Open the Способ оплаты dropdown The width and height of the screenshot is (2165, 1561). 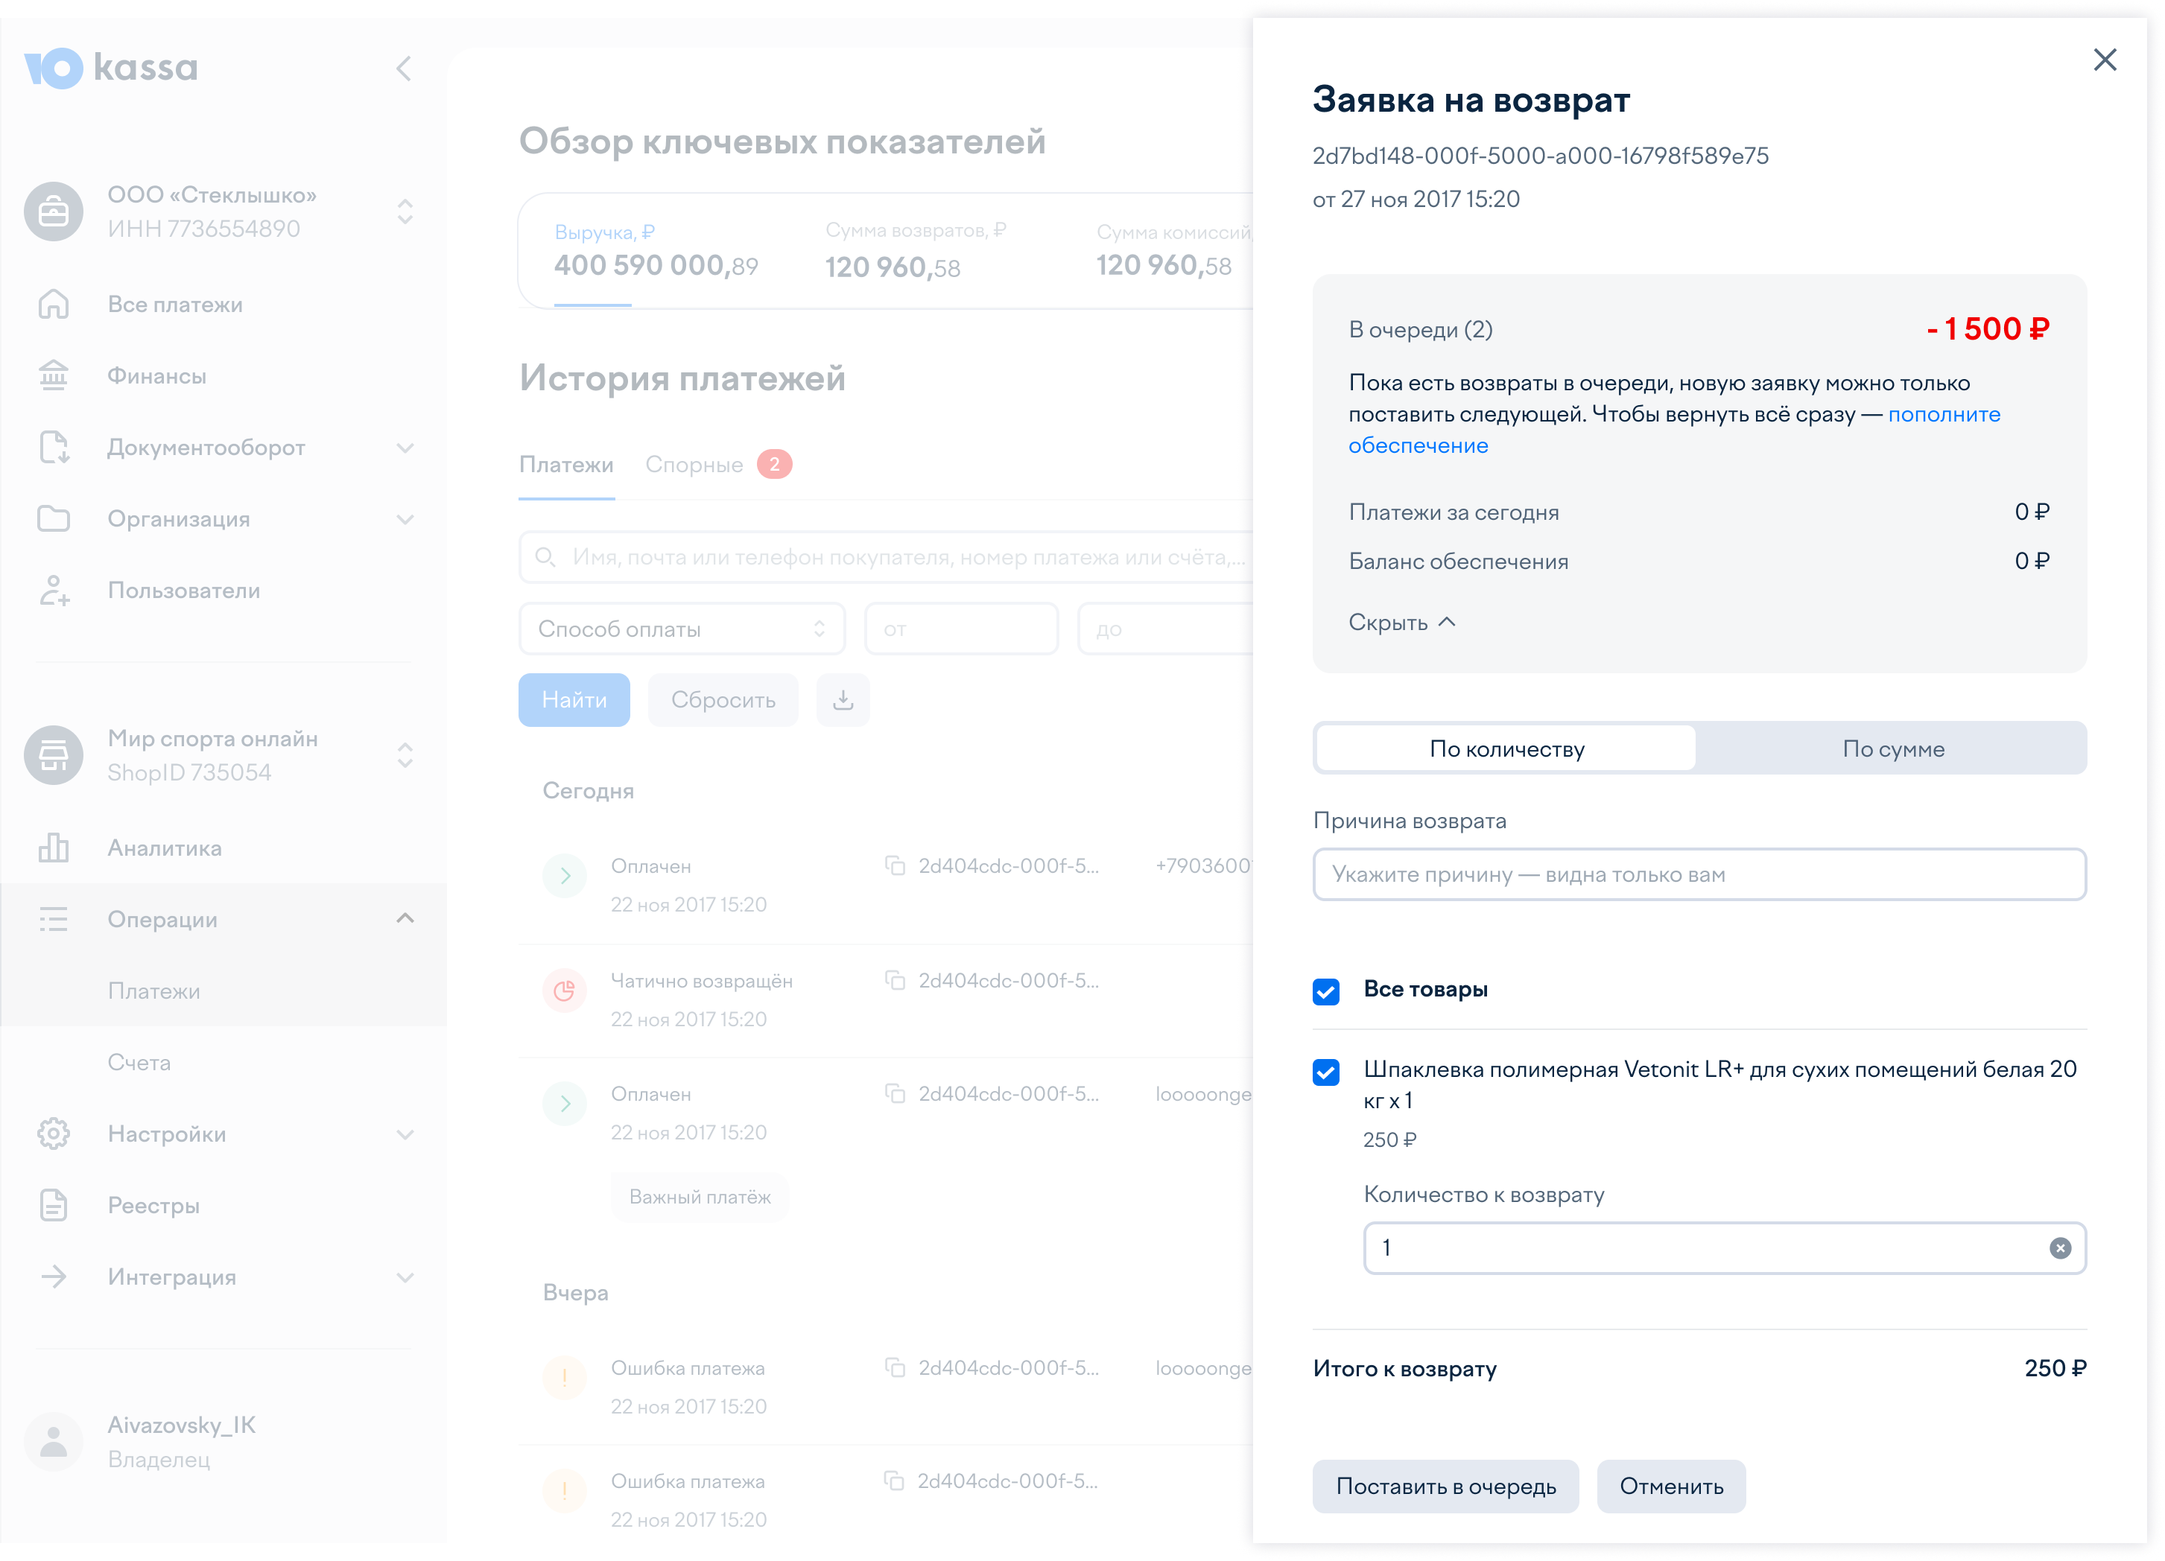pyautogui.click(x=682, y=629)
